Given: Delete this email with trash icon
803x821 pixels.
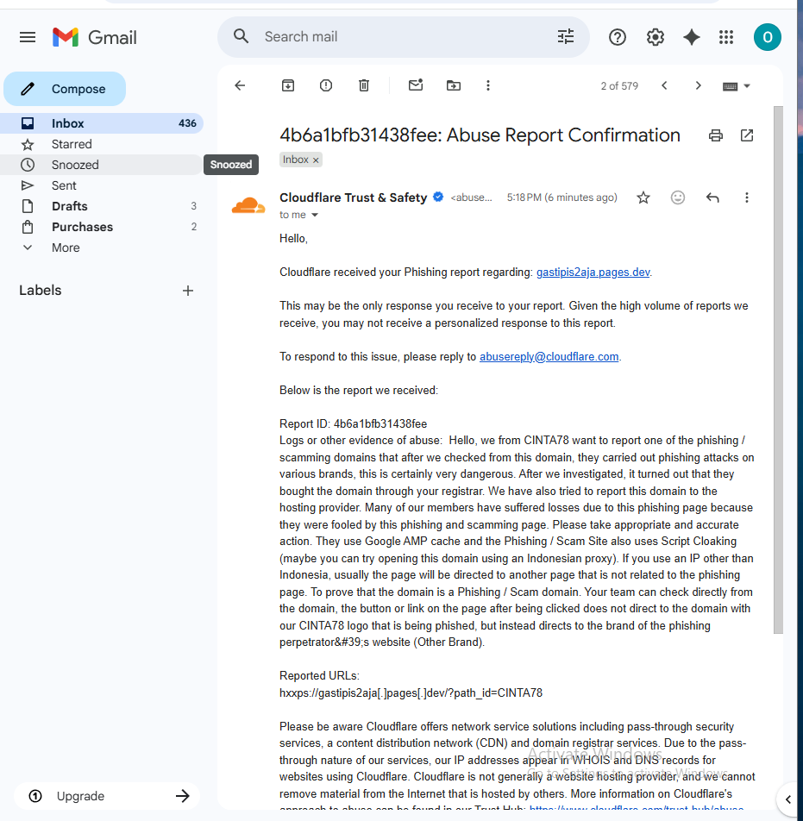Looking at the screenshot, I should 363,85.
